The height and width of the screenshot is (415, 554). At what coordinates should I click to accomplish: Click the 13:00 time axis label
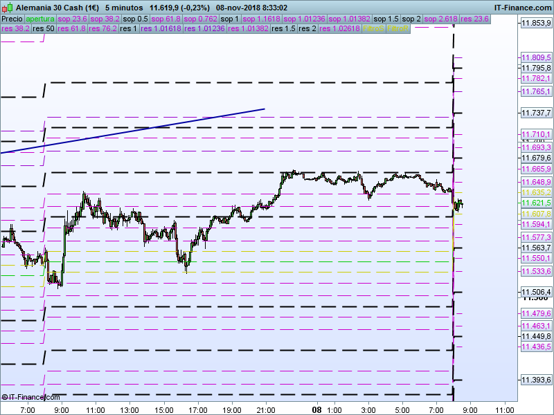coord(129,410)
